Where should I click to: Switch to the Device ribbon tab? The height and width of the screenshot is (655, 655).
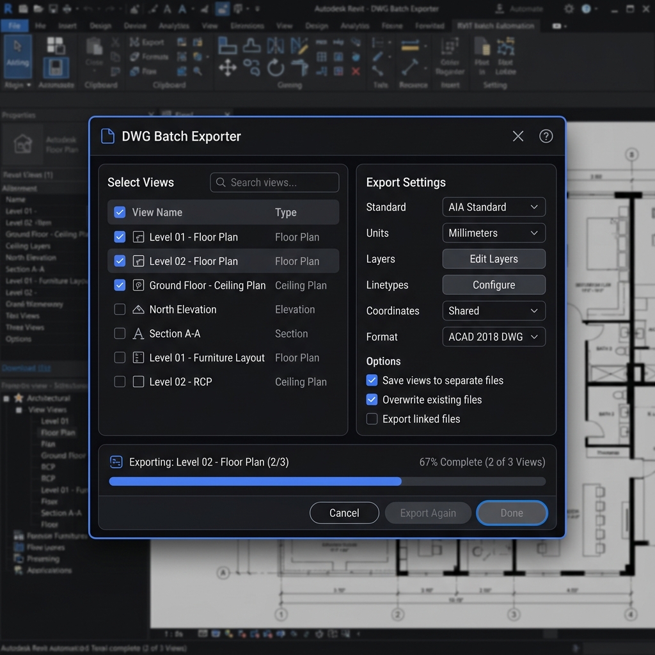[135, 26]
